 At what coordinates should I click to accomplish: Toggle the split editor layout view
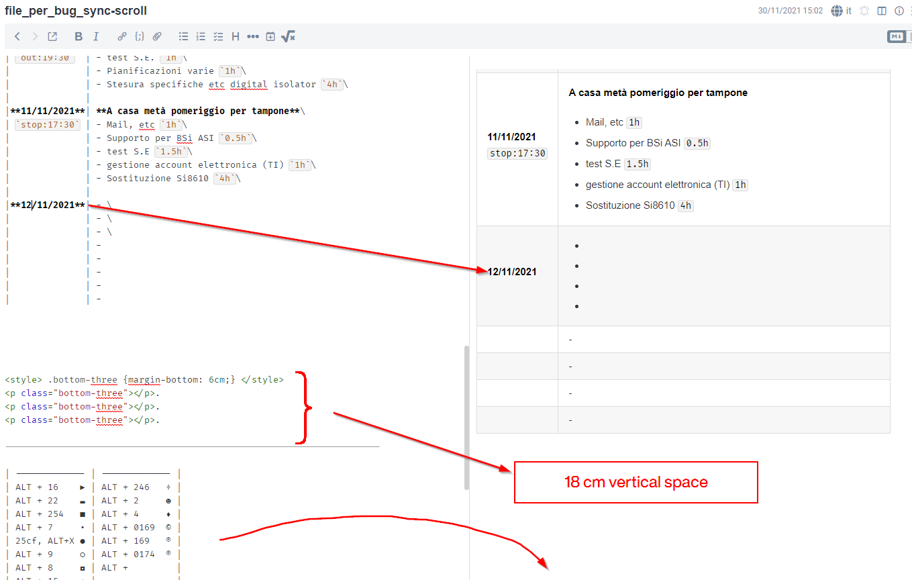tap(880, 11)
